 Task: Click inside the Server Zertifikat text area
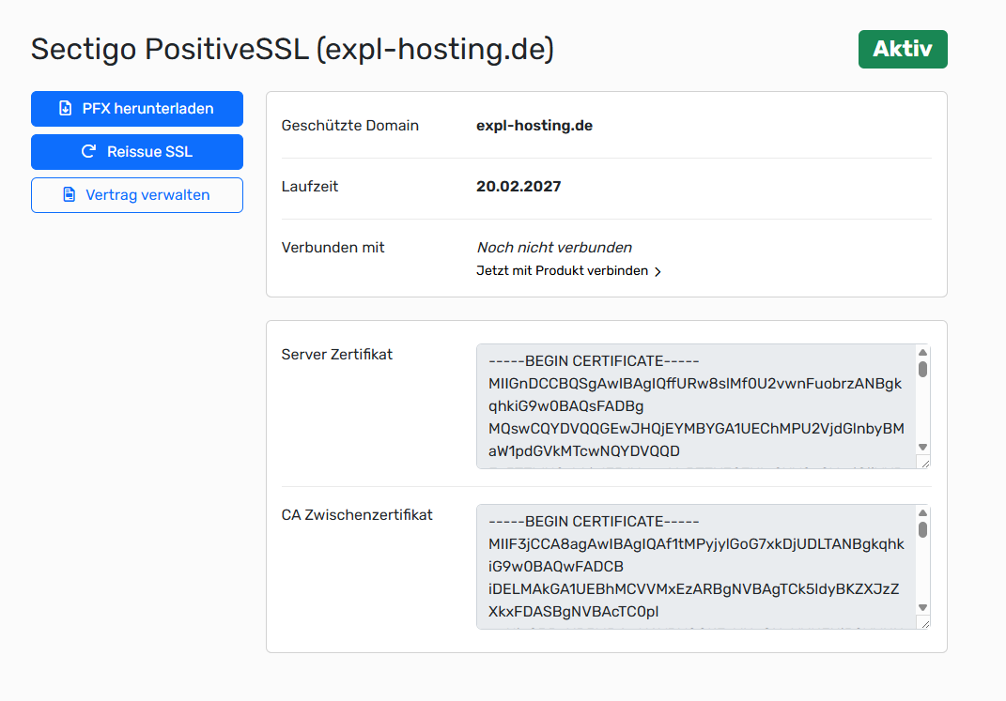[704, 406]
